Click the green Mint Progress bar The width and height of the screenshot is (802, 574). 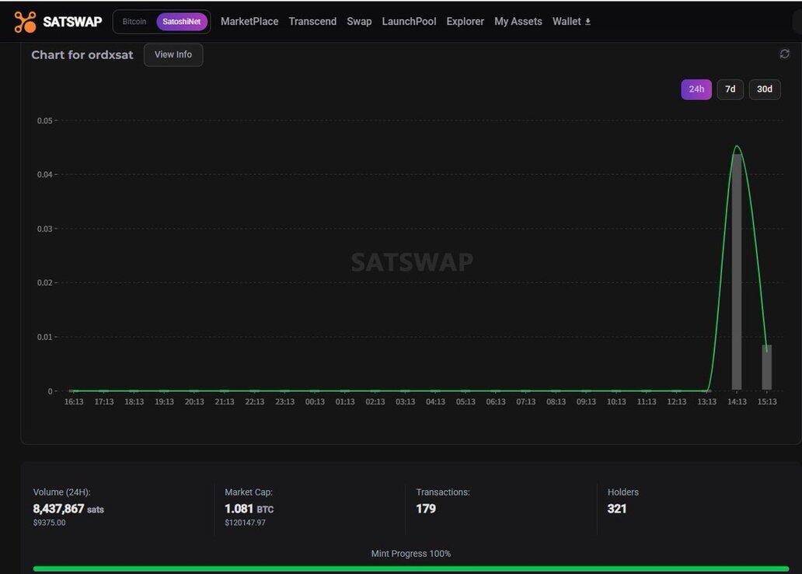tap(411, 569)
